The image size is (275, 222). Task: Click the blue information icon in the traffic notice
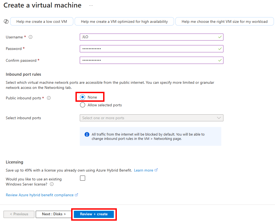pyautogui.click(x=87, y=134)
